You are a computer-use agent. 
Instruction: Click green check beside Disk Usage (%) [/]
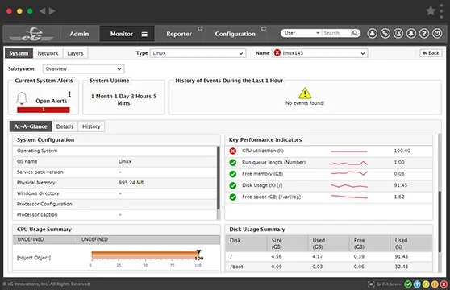[x=233, y=185]
